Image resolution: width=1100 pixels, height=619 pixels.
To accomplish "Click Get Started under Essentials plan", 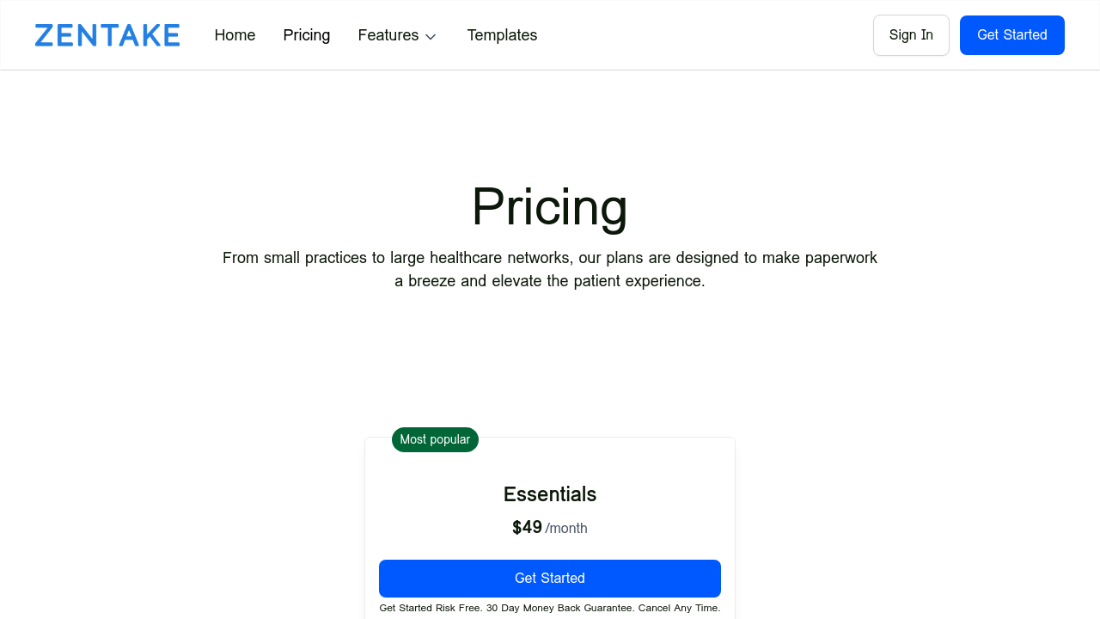I will [550, 579].
